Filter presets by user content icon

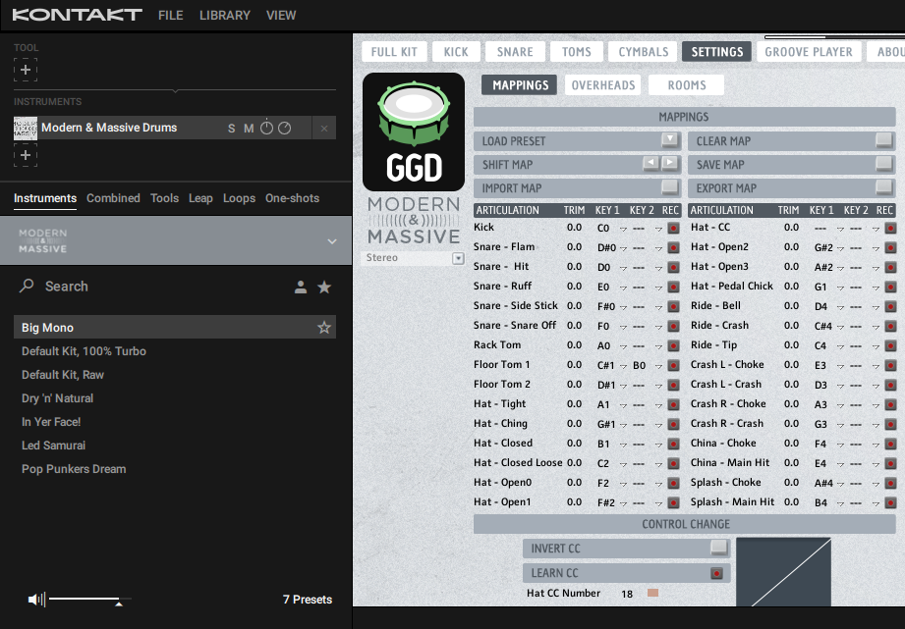[x=301, y=288]
